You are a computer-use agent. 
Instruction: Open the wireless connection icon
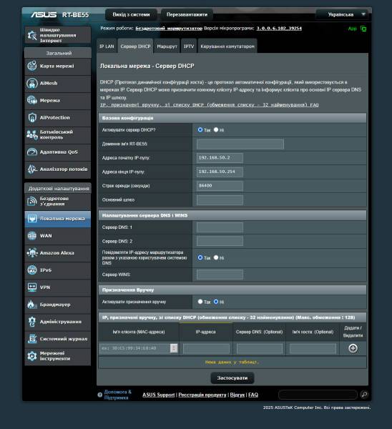pyautogui.click(x=32, y=202)
